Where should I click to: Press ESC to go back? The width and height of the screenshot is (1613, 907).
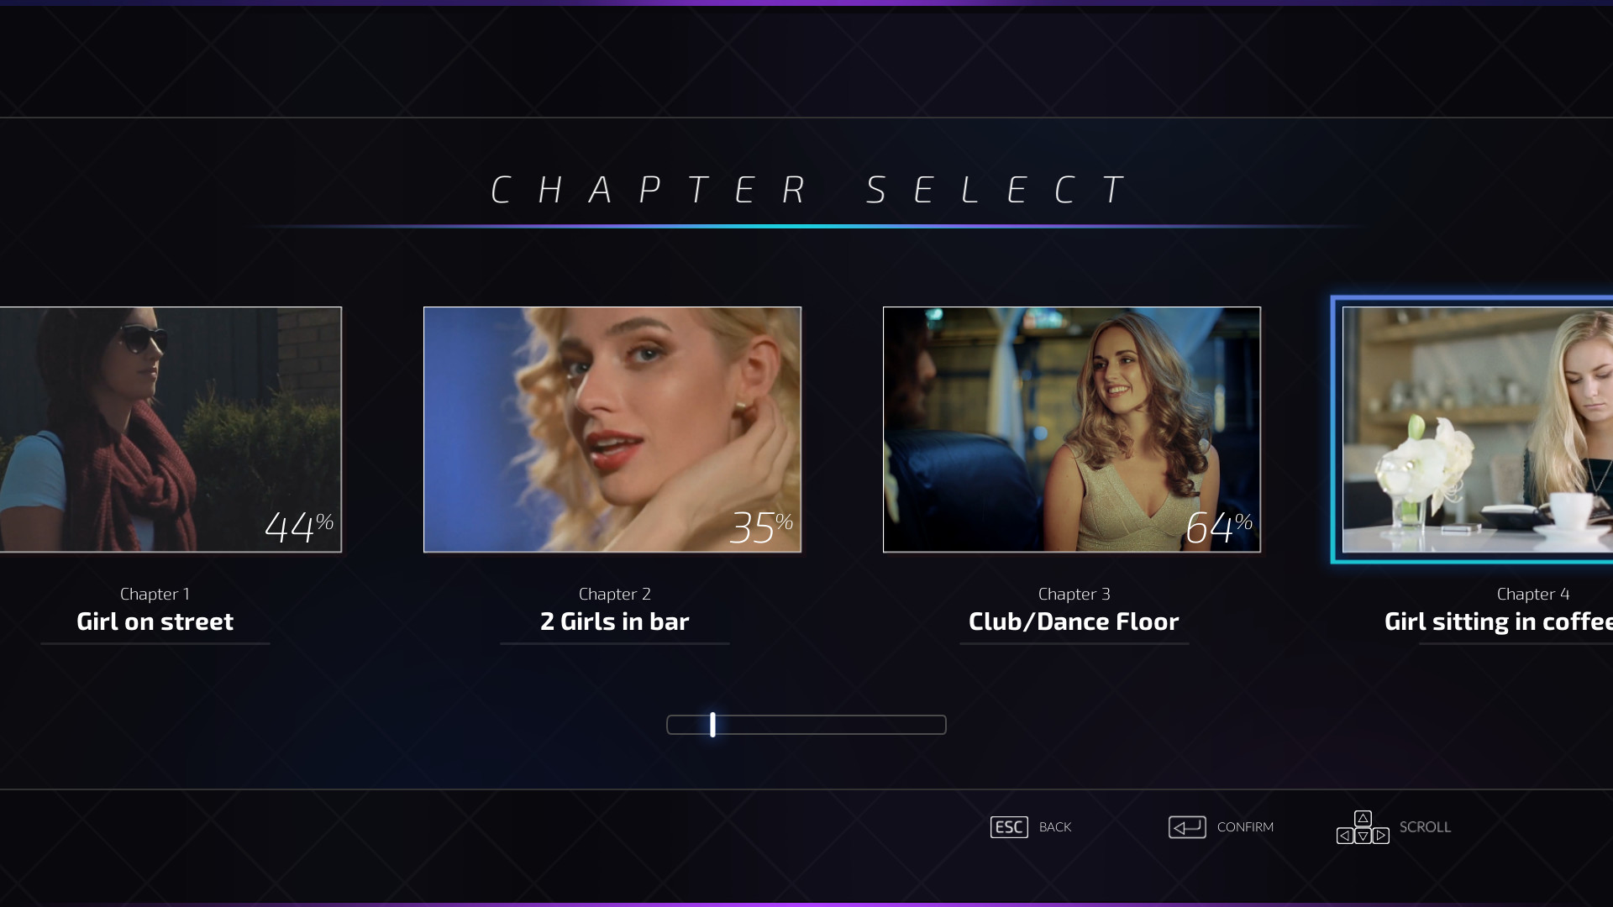(1009, 826)
